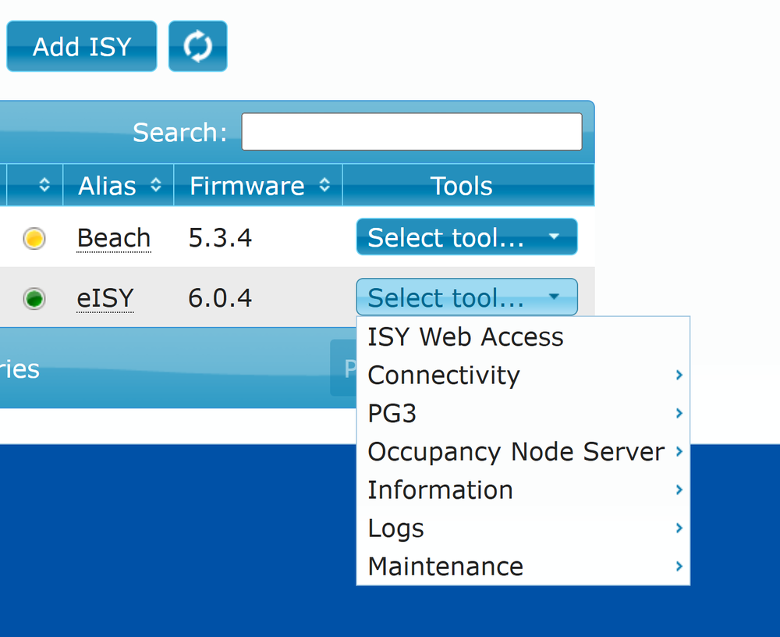780x637 pixels.
Task: Sort the leftmost column using its arrows
Action: [44, 185]
